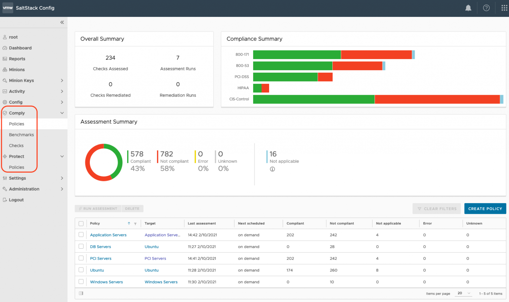Open the apps grid icon
Viewport: 509px width, 302px height.
click(x=504, y=8)
